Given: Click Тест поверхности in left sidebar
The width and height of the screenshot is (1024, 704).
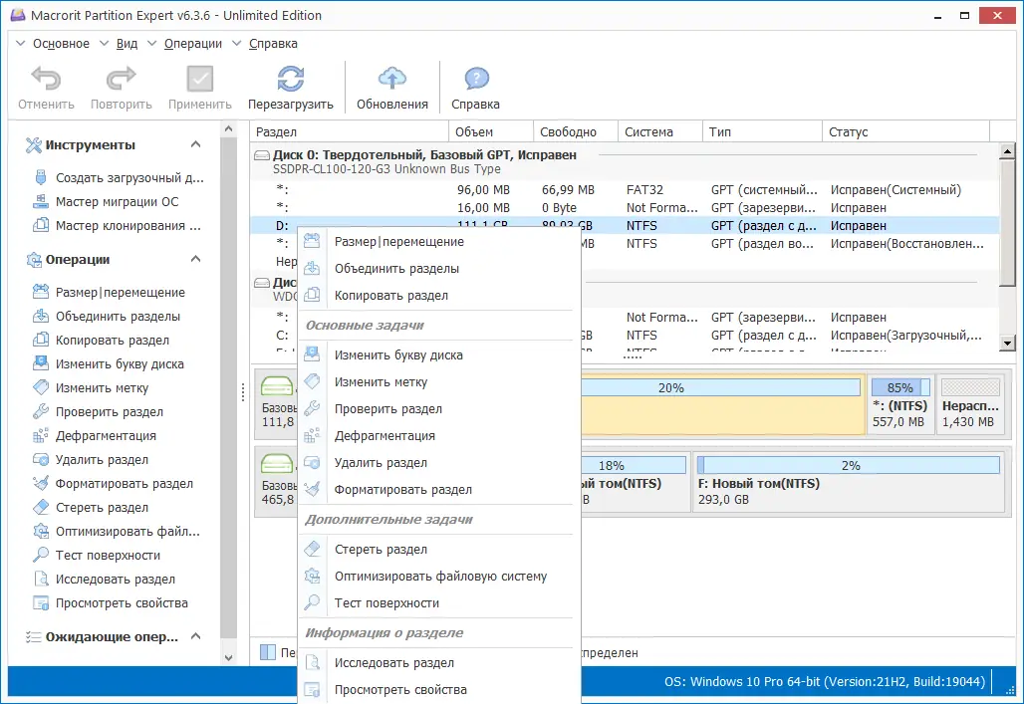Looking at the screenshot, I should pyautogui.click(x=108, y=556).
